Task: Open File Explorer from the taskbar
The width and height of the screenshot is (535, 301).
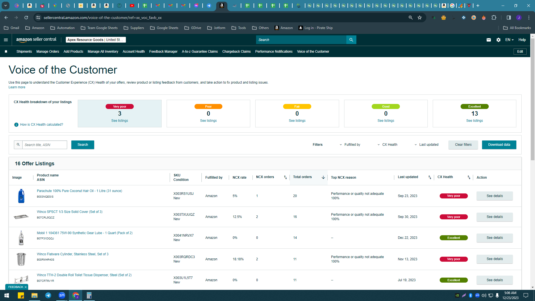Action: pos(35,295)
